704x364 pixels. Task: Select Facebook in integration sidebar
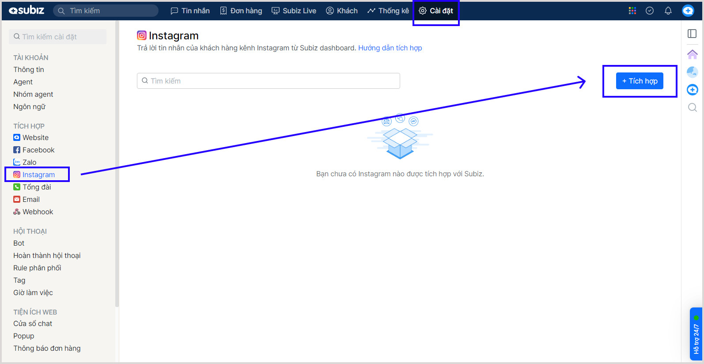coord(38,150)
